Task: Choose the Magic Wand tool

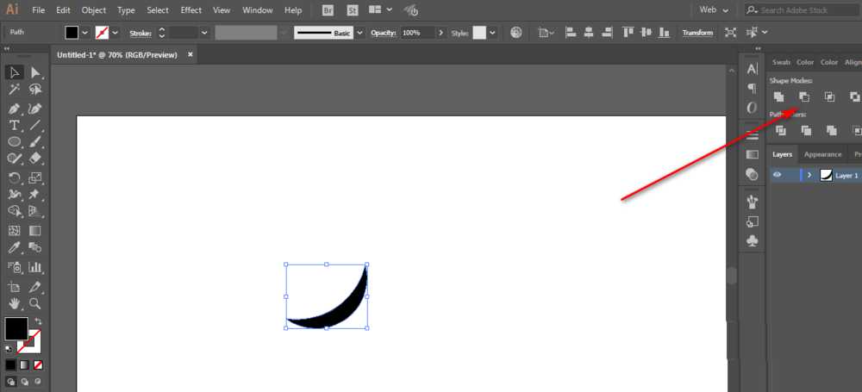Action: click(x=15, y=90)
